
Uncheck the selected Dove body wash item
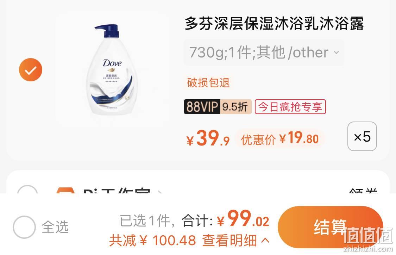pos(31,70)
